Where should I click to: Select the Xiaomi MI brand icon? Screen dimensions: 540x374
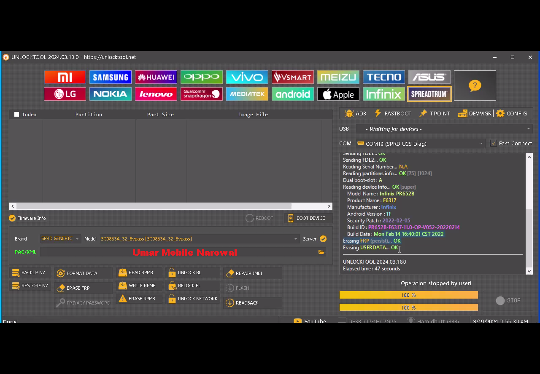tap(65, 77)
